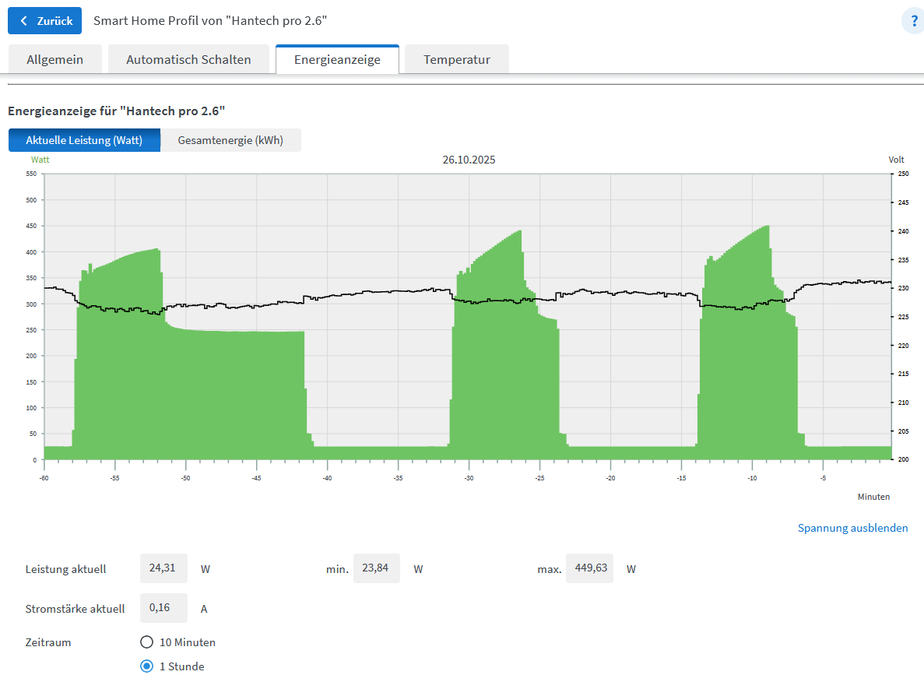
Task: Switch chart to Gesamtenergie (kWh)
Action: point(230,140)
